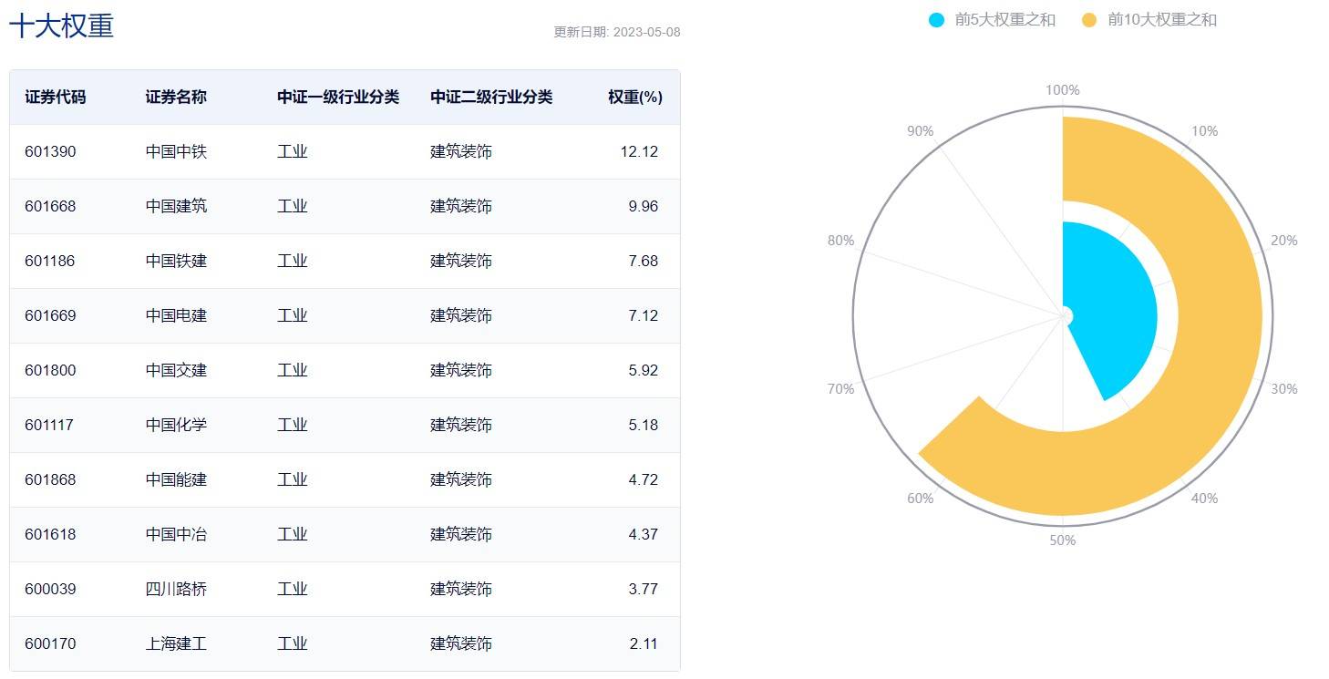The height and width of the screenshot is (679, 1329).
Task: Click weight value 3.77
Action: [x=643, y=590]
